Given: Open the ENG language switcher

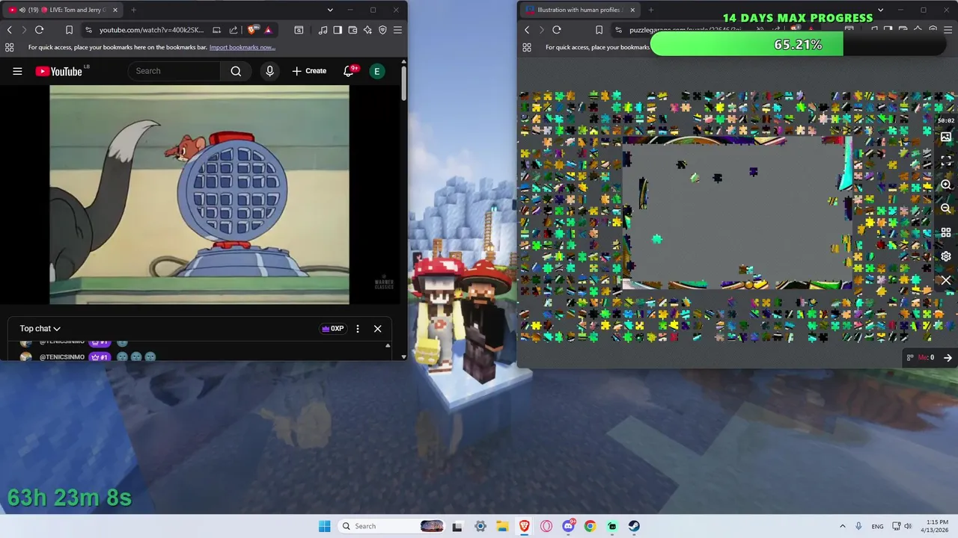Looking at the screenshot, I should 877,526.
